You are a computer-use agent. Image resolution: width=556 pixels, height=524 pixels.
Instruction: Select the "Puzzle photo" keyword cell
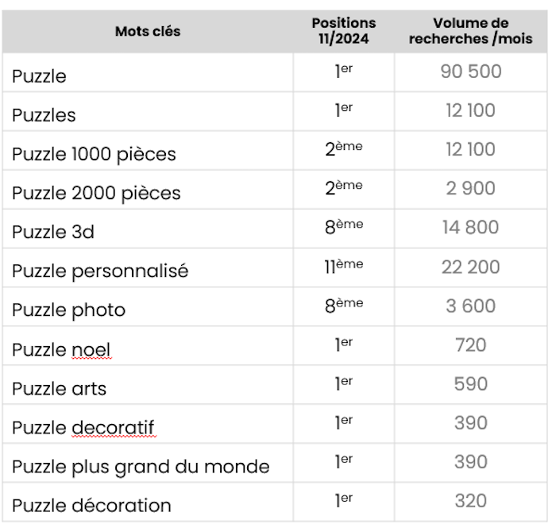pos(68,310)
